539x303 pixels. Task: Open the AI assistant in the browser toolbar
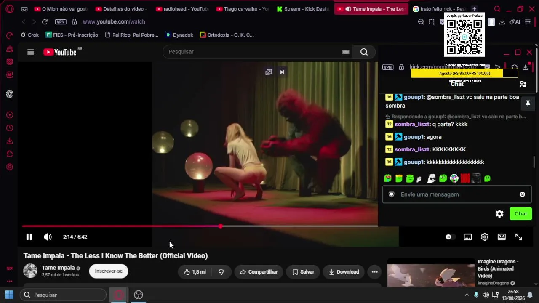point(515,22)
